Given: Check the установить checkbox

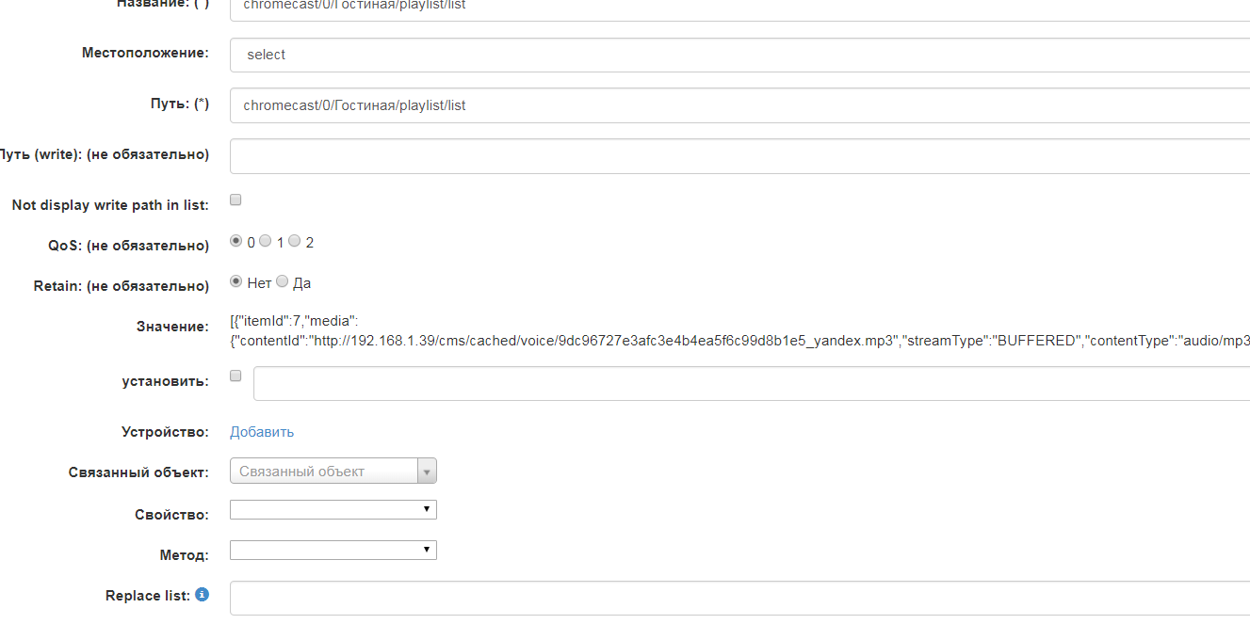Looking at the screenshot, I should (x=235, y=376).
